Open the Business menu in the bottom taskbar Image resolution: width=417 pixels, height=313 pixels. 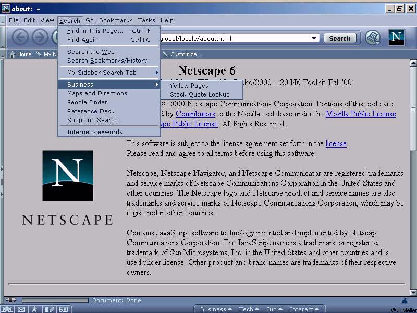click(x=216, y=309)
